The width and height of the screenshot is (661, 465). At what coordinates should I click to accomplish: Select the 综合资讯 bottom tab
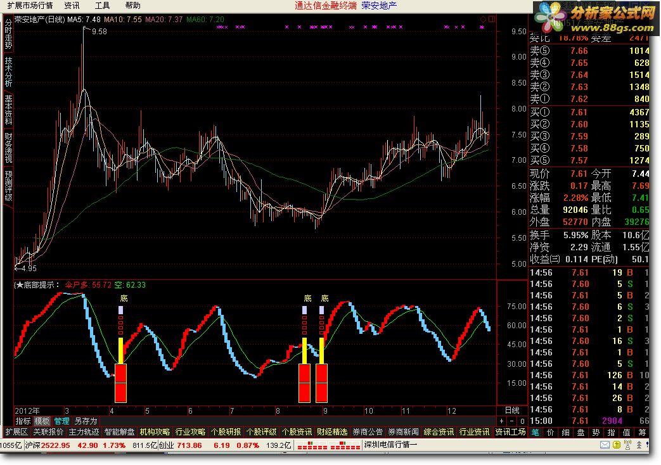439,431
